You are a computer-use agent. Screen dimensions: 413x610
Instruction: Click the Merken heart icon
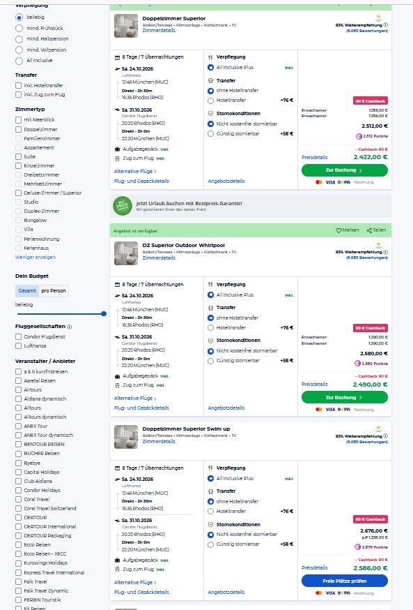pos(338,230)
